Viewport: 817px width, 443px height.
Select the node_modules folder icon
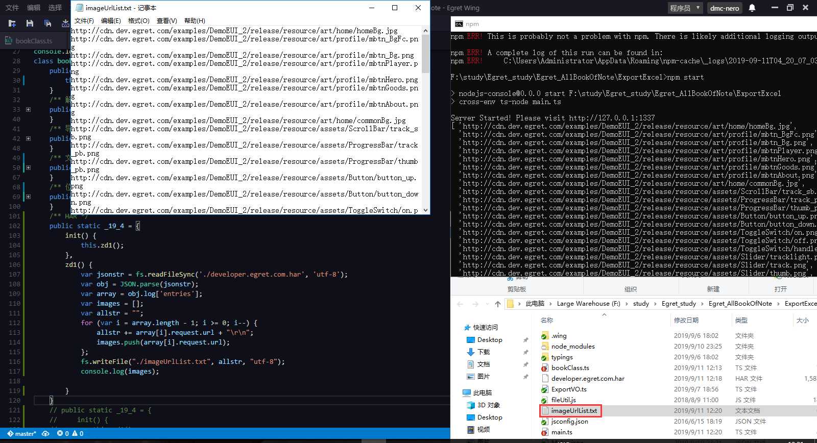tap(545, 347)
